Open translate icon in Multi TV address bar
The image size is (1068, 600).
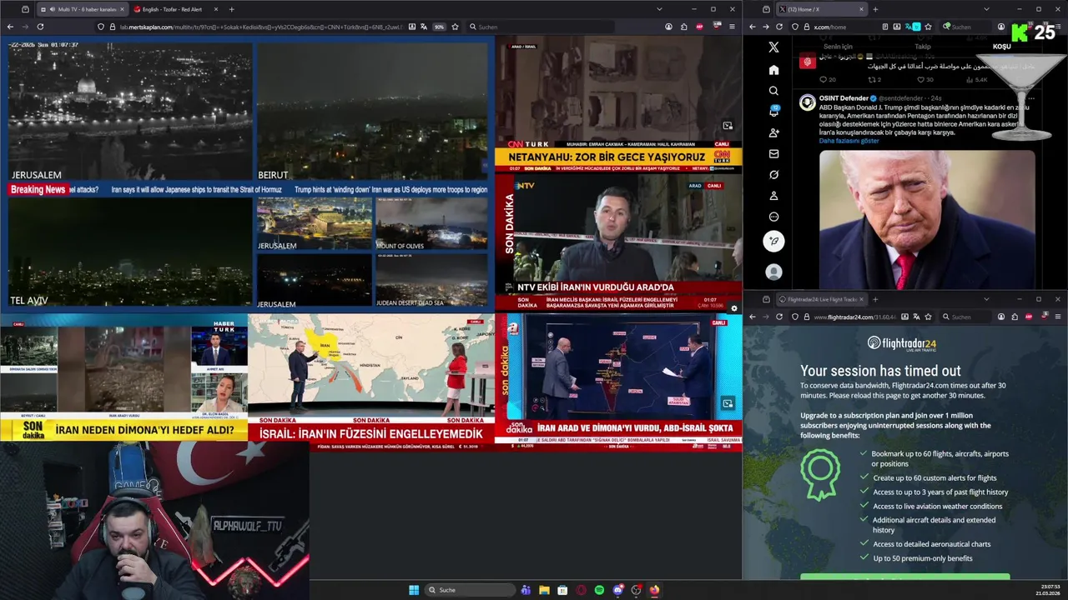(x=422, y=27)
